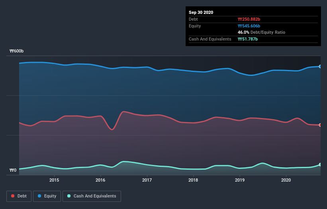Click the 2015 x-axis label
The image size is (327, 209).
(x=54, y=180)
